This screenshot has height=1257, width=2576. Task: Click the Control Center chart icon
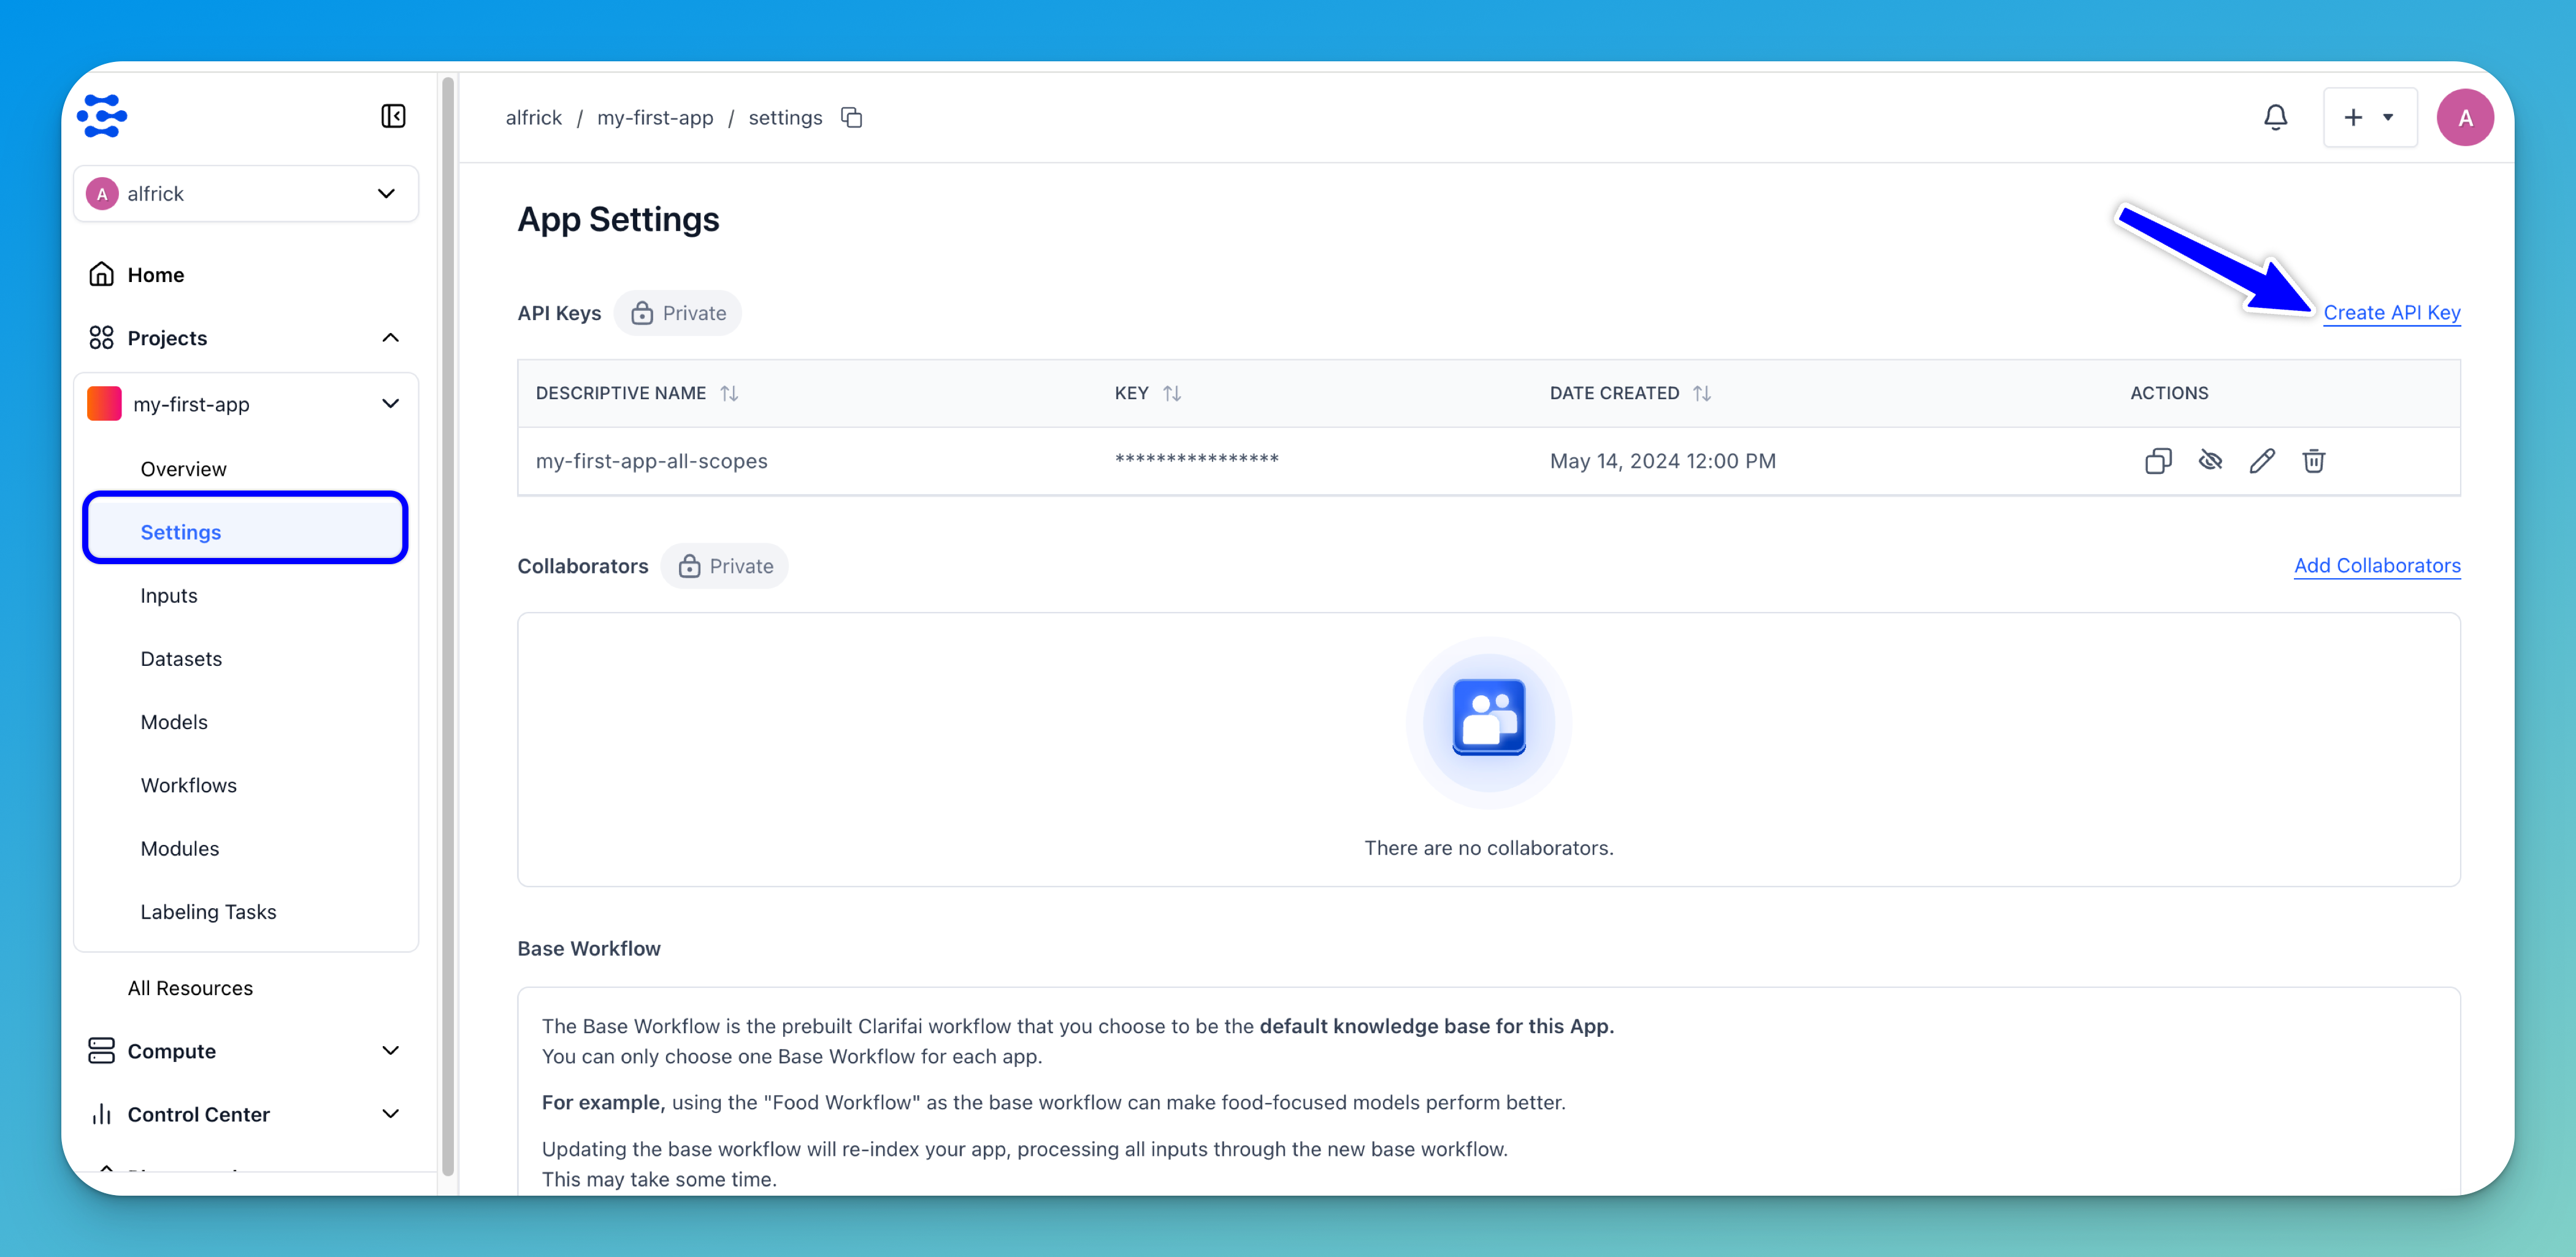[101, 1114]
